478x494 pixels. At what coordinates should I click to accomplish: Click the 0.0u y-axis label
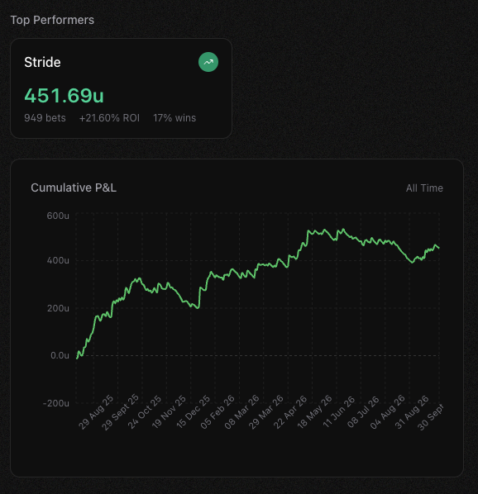60,355
